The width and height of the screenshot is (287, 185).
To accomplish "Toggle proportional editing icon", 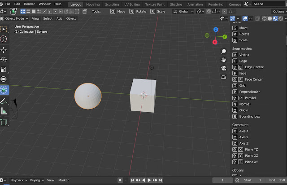I will point(224,12).
